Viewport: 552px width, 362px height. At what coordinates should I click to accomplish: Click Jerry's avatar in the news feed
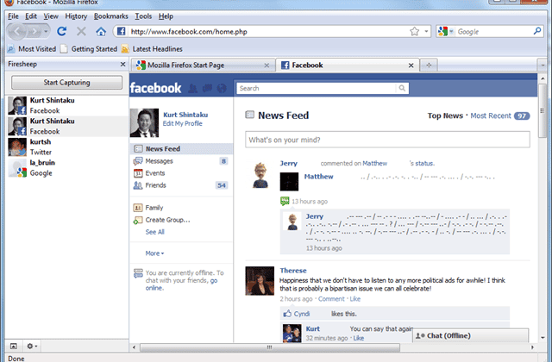click(x=260, y=175)
